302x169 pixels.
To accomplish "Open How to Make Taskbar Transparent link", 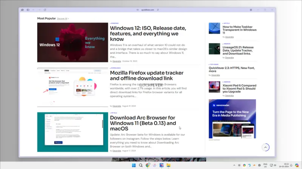I will click(239, 30).
